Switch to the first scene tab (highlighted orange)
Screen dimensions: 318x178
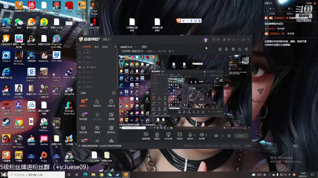(x=87, y=47)
